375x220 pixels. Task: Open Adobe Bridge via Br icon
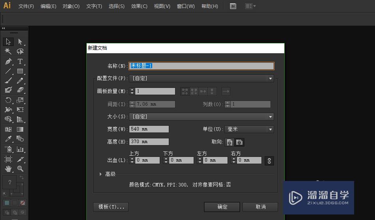click(233, 6)
